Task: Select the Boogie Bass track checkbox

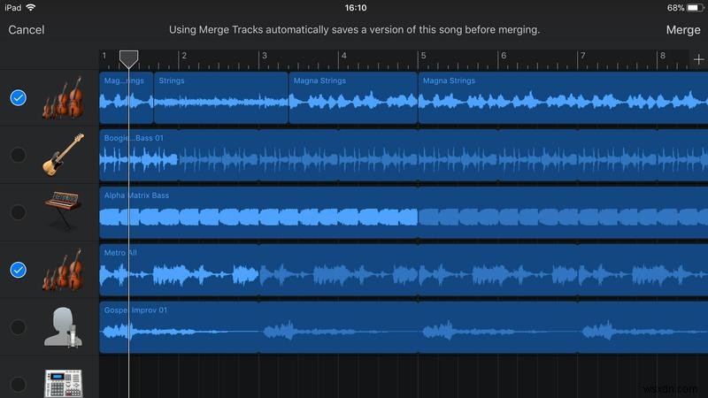Action: (18, 155)
